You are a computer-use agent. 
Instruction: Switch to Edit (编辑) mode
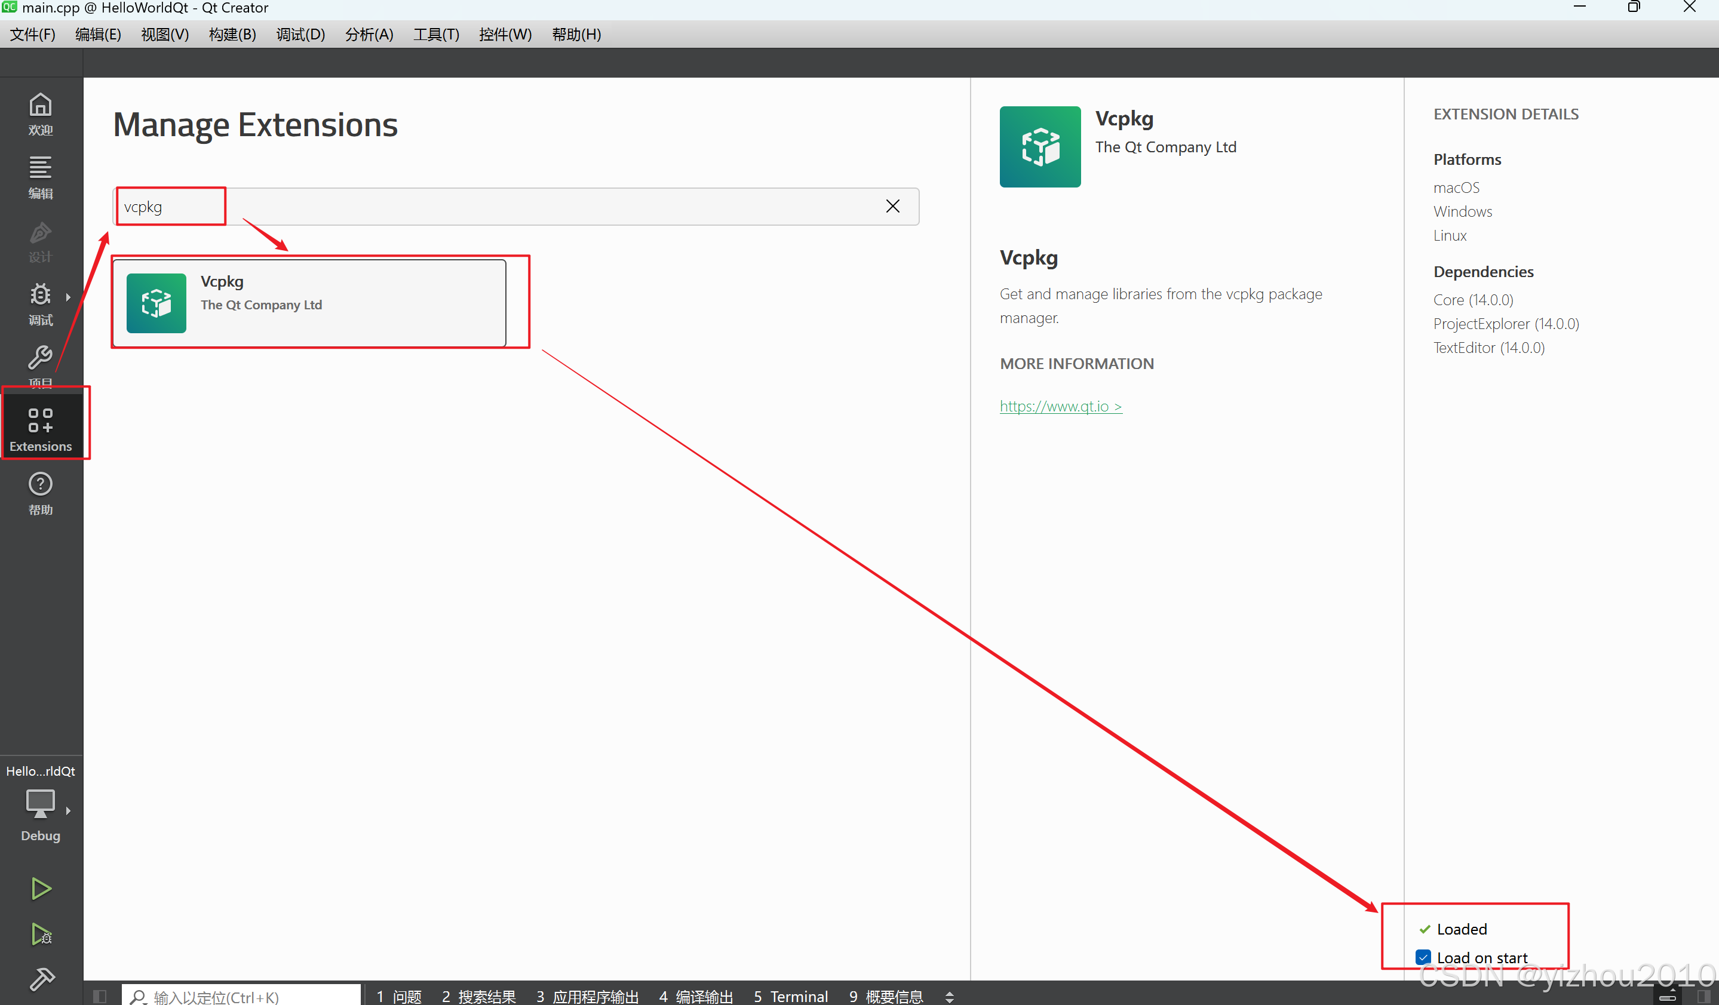[40, 177]
